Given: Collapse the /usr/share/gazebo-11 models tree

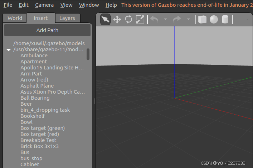Looking at the screenshot, I should point(9,50).
